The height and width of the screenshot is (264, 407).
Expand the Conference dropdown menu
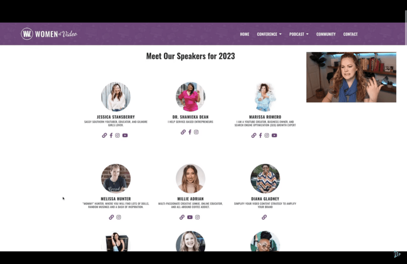coord(269,34)
